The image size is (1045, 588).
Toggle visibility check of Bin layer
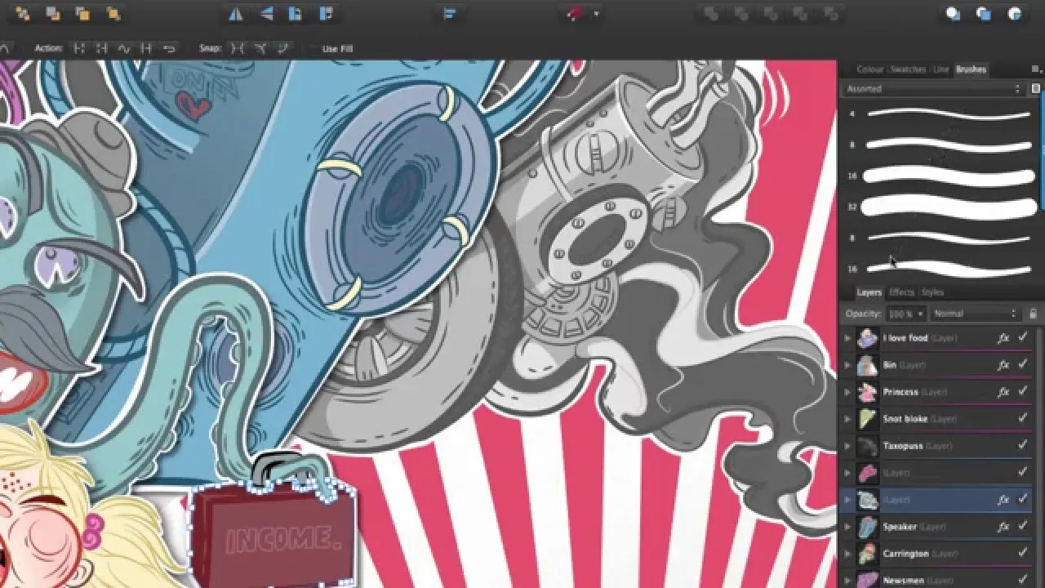(x=1024, y=364)
